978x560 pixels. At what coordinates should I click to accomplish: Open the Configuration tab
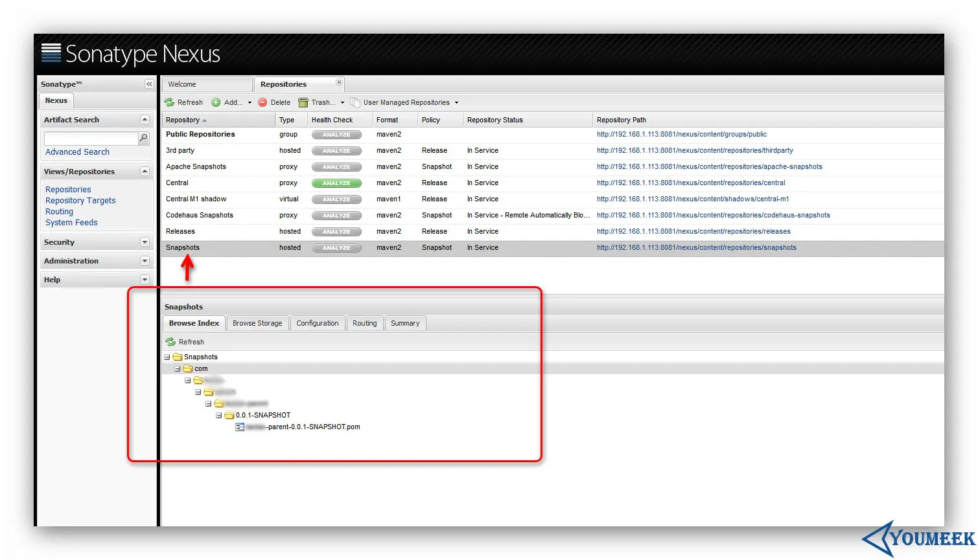pyautogui.click(x=318, y=323)
